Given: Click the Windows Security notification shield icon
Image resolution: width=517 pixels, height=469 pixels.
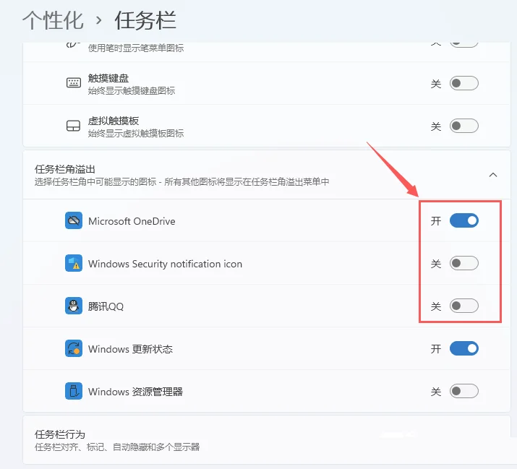Looking at the screenshot, I should pyautogui.click(x=73, y=264).
